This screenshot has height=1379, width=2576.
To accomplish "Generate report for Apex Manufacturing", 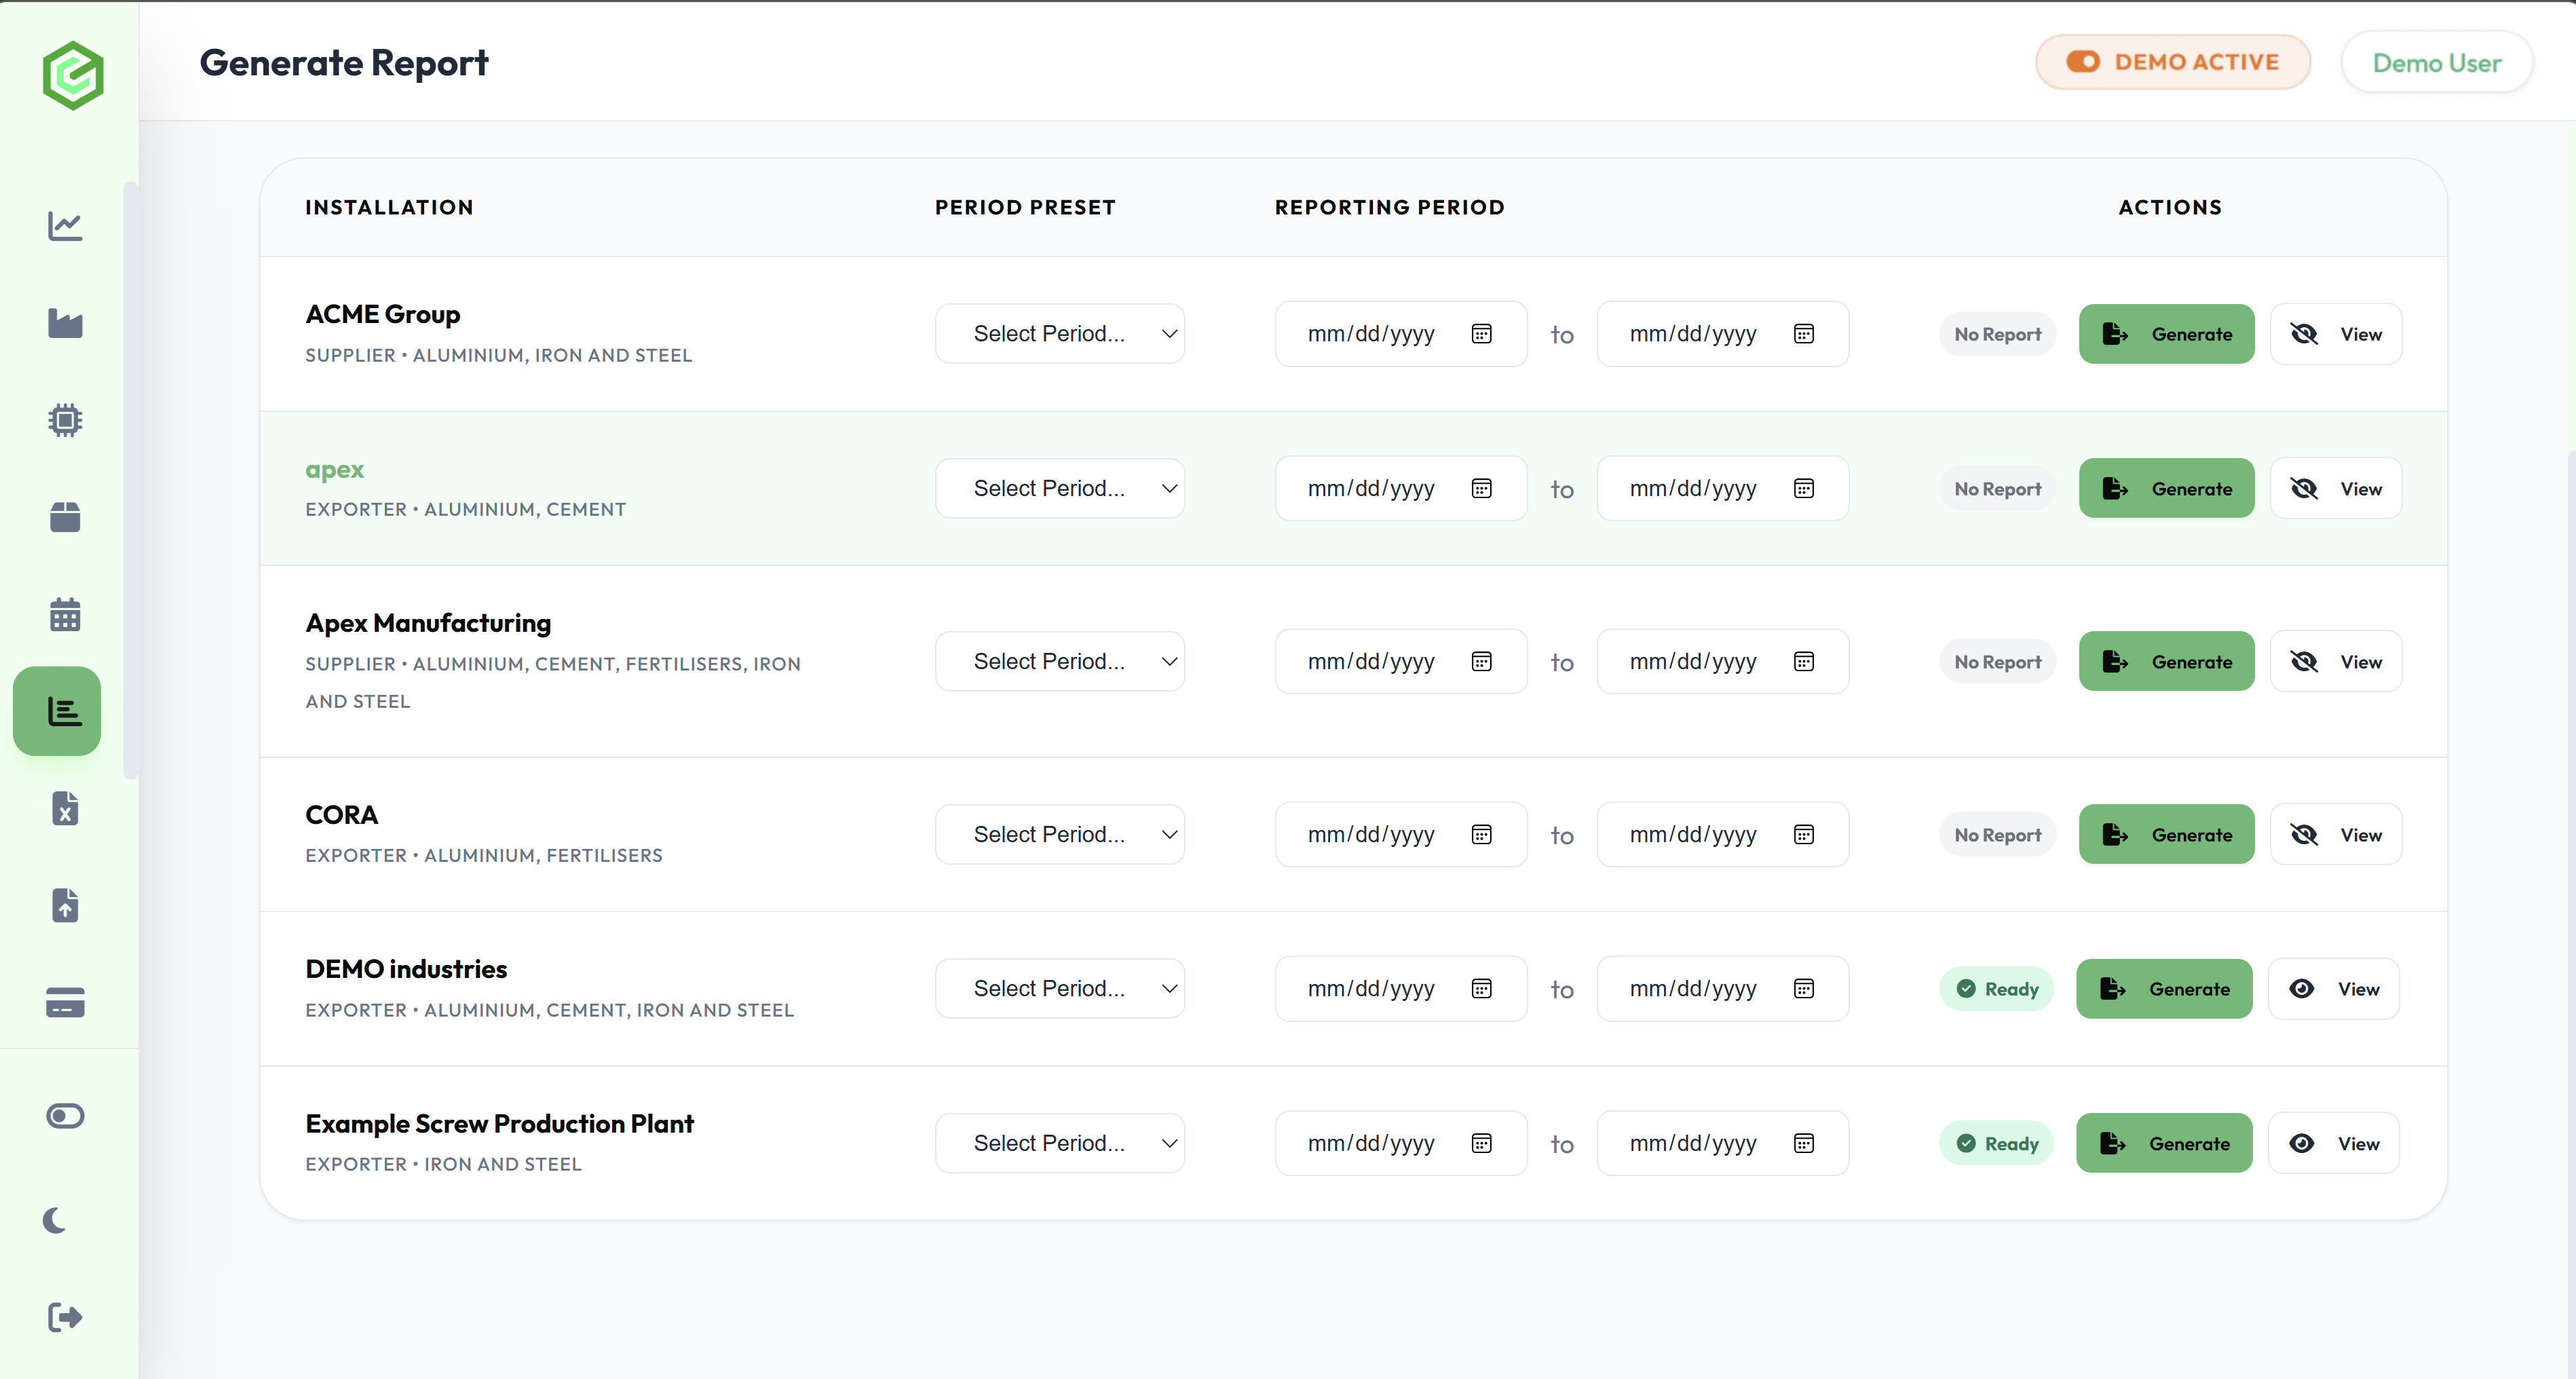I will tap(2166, 661).
